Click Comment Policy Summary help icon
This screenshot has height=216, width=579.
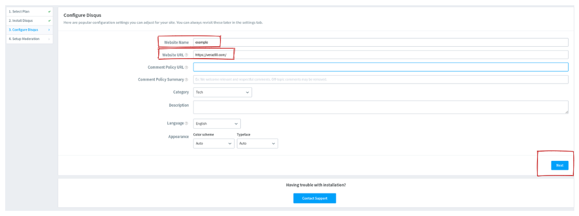coord(186,79)
